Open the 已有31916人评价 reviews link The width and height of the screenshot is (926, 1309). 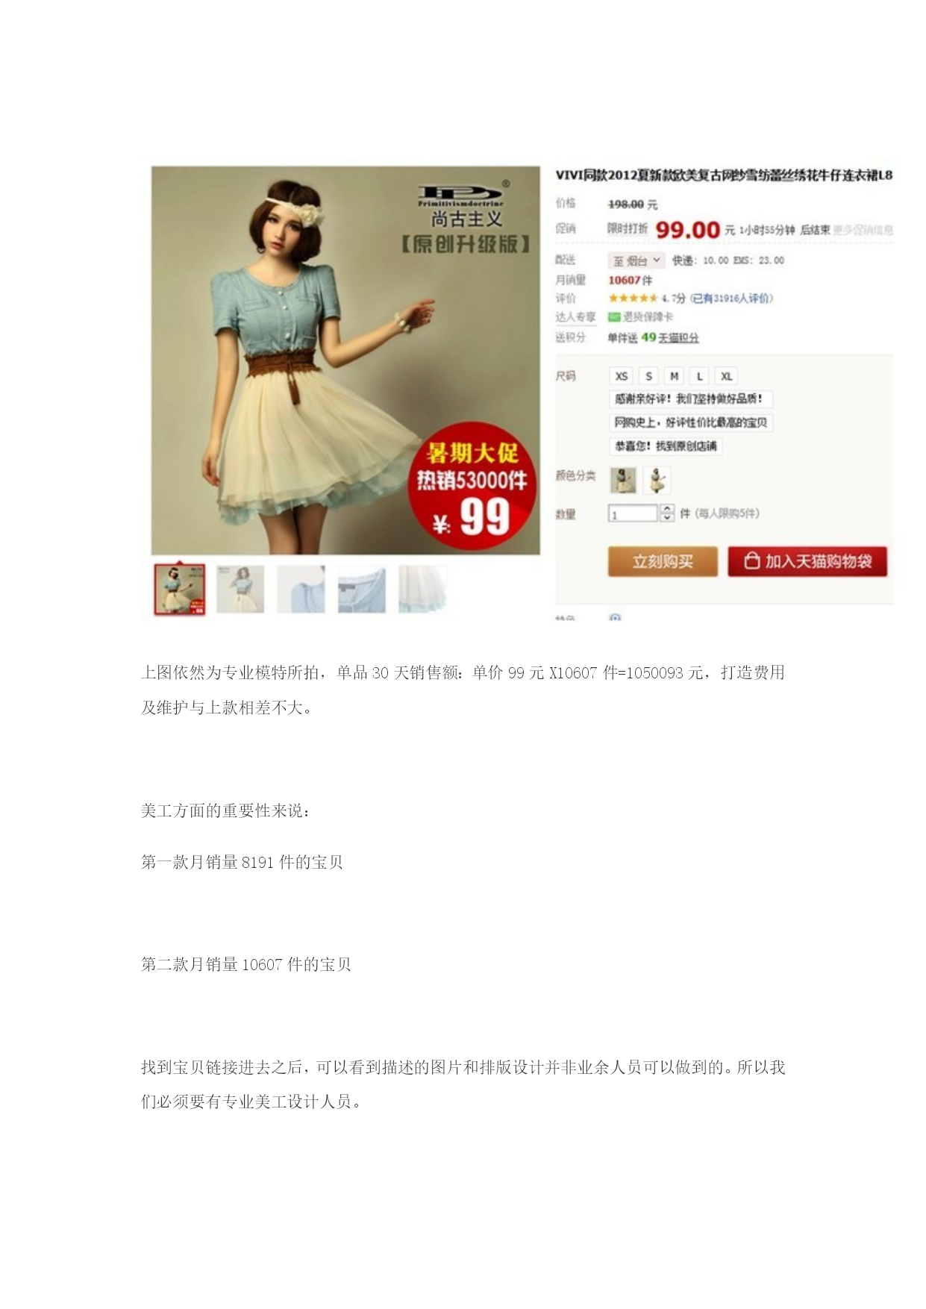(732, 299)
